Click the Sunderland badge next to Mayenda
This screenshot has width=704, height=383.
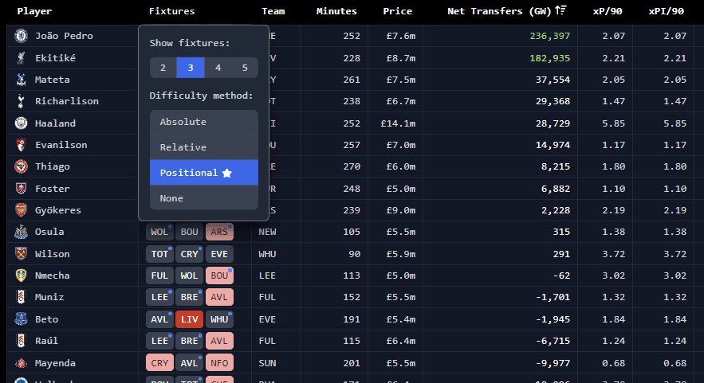coord(21,363)
